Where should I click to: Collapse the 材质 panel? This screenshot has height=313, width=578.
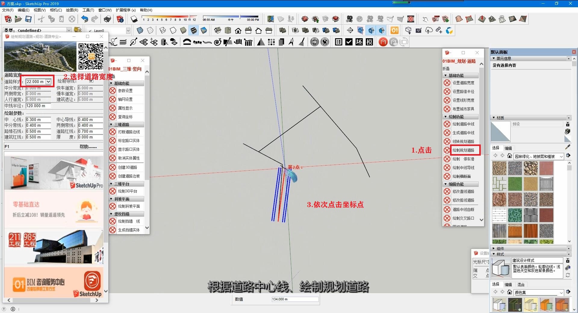tap(494, 118)
